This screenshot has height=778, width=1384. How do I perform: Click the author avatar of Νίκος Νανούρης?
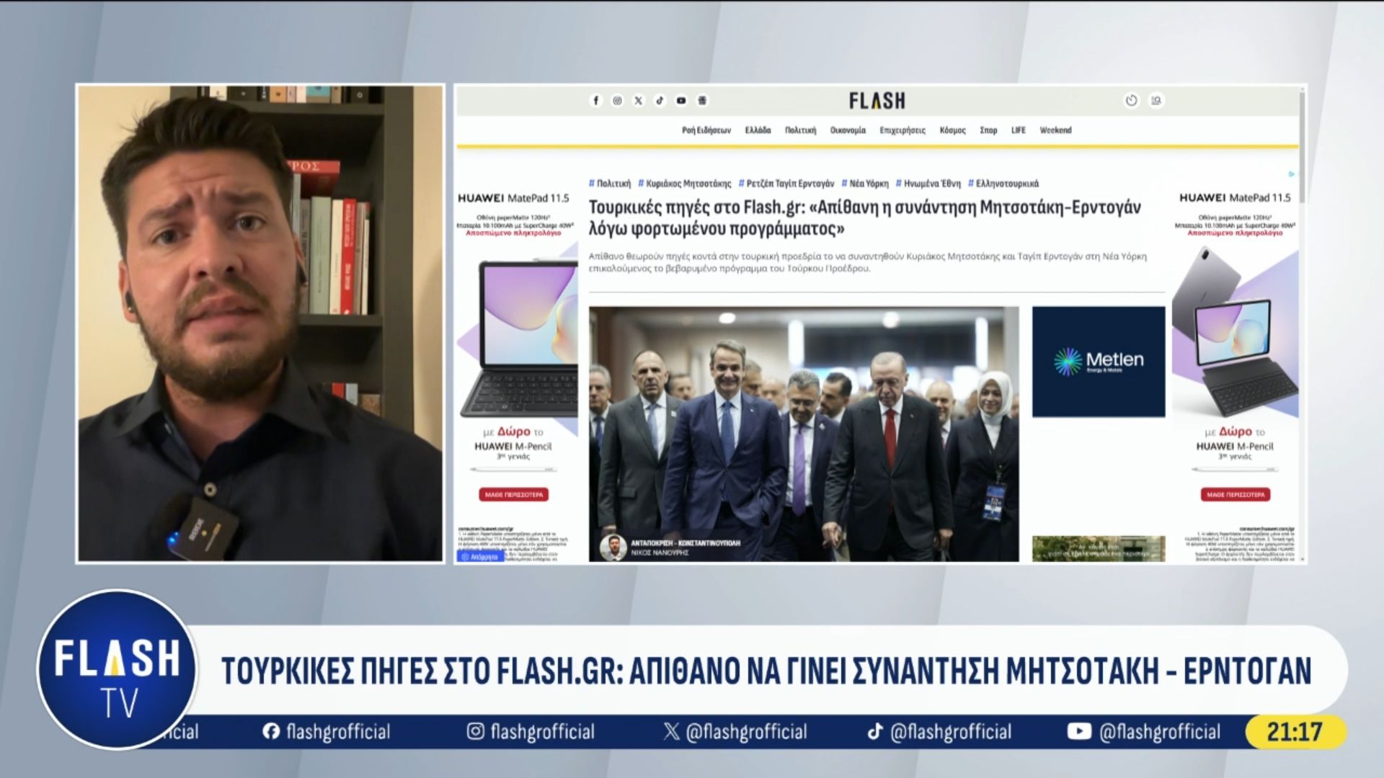coord(613,547)
